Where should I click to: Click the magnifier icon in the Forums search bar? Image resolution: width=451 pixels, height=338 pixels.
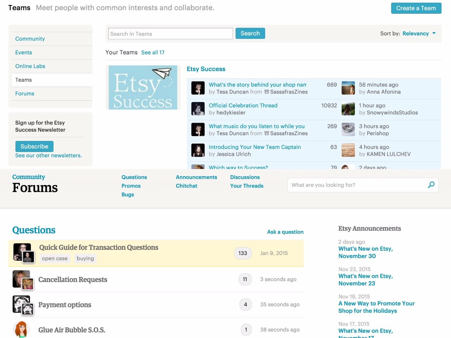431,185
